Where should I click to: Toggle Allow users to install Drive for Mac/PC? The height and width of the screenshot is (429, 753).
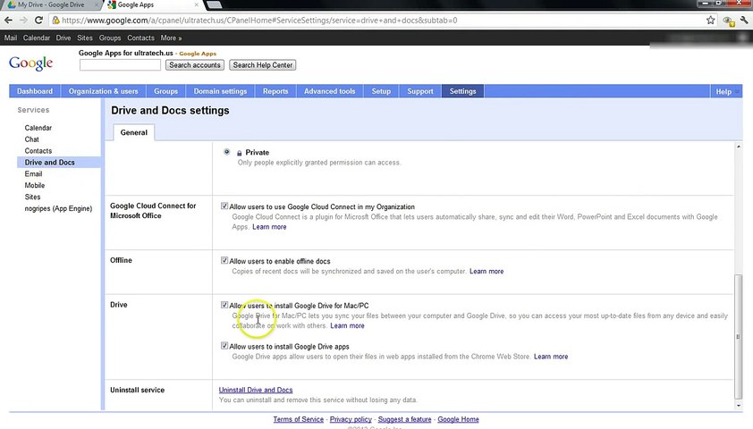tap(224, 305)
